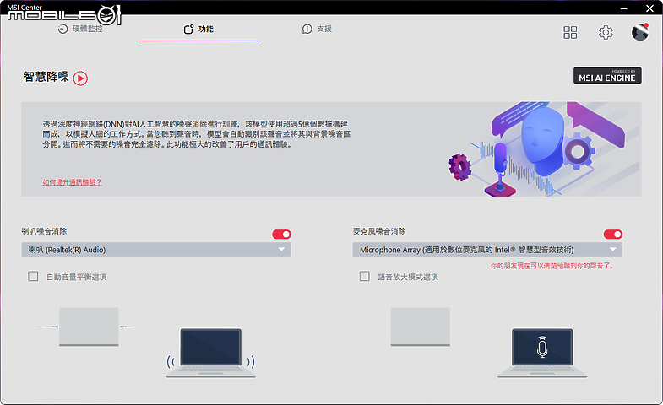Screen dimensions: 663x405
Task: Toggle 麥克風噪音消除 switch
Action: (613, 235)
